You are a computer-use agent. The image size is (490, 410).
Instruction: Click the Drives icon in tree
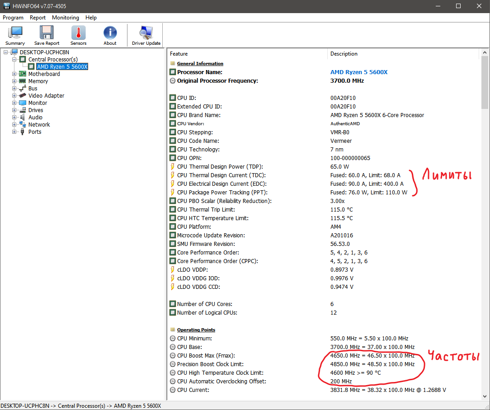click(23, 110)
